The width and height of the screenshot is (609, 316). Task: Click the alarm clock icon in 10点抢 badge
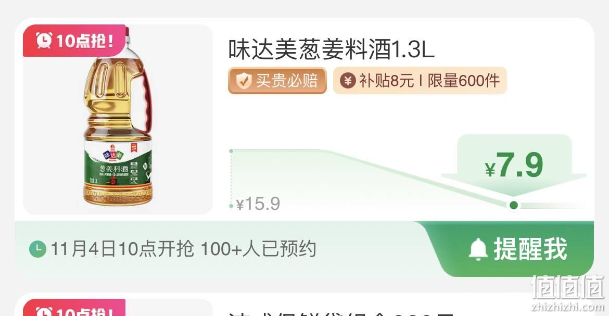(44, 40)
